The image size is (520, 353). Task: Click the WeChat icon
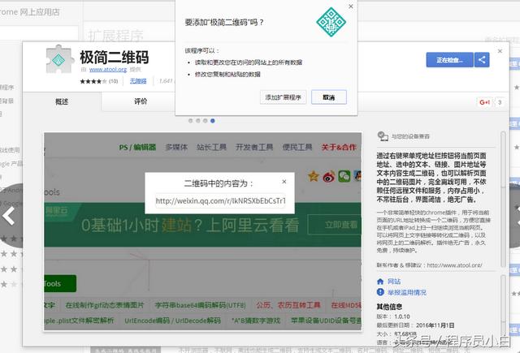coord(344,176)
